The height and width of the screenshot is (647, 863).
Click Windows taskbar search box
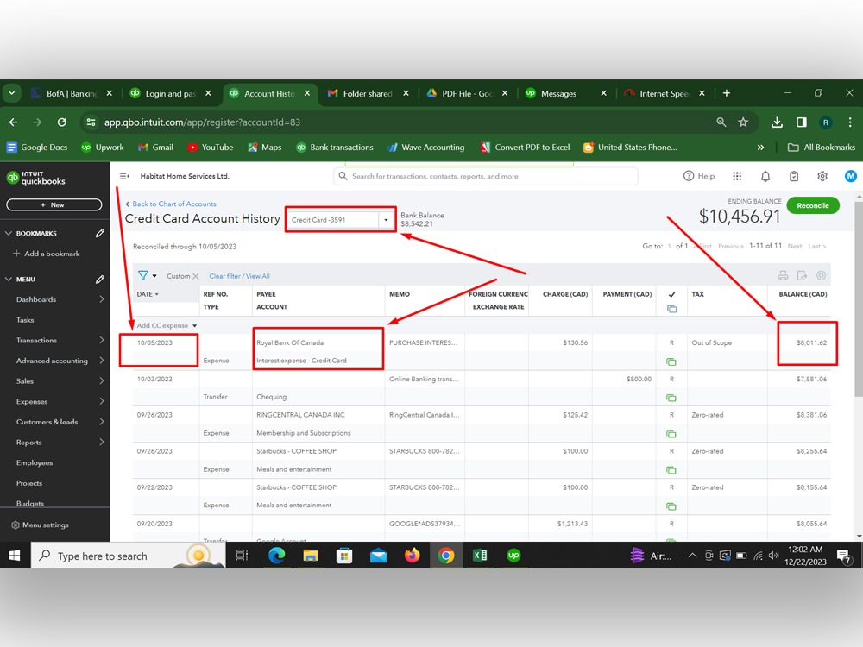coord(128,556)
